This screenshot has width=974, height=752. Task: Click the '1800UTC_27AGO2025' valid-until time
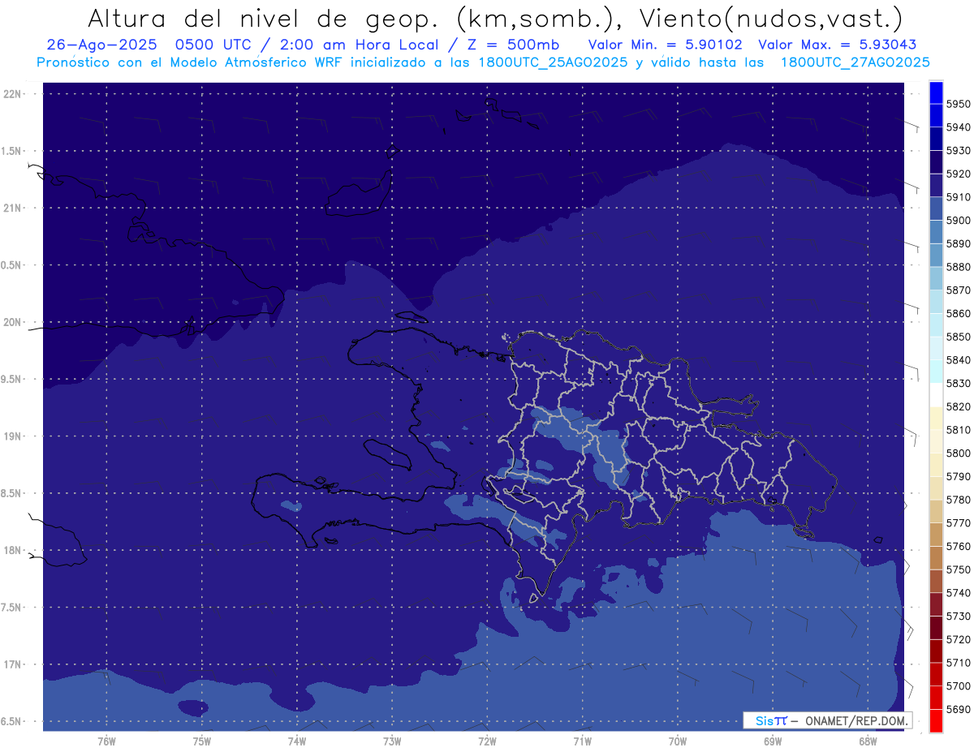[x=855, y=62]
